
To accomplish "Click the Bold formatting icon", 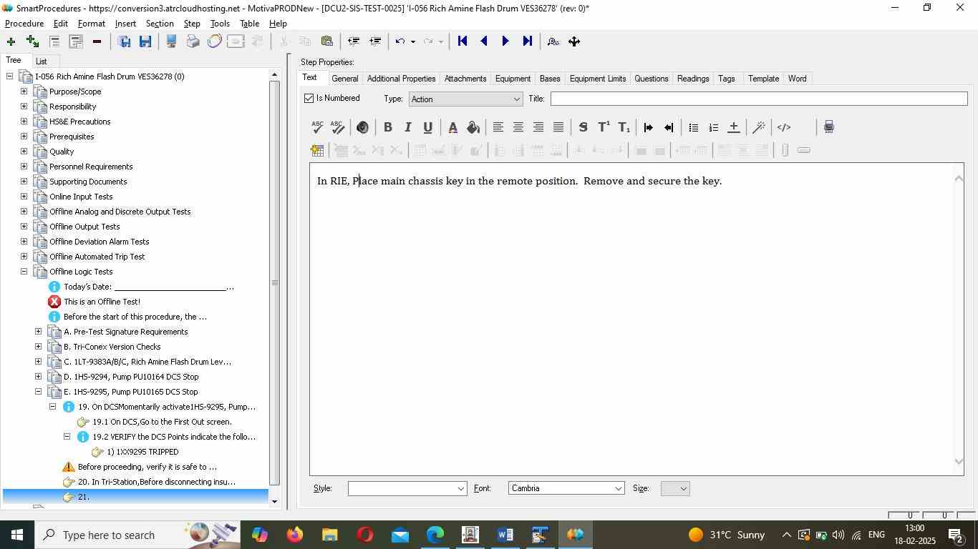I will click(x=387, y=127).
